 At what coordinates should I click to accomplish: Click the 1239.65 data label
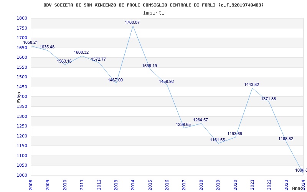pyautogui.click(x=183, y=124)
